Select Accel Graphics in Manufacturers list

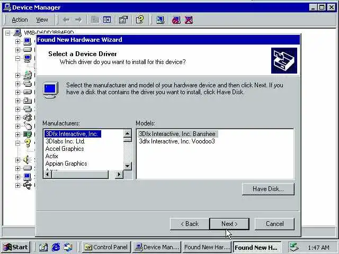click(x=65, y=149)
